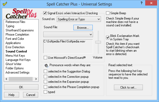Select Reference Files in settings list
The image size is (159, 102).
(15, 22)
